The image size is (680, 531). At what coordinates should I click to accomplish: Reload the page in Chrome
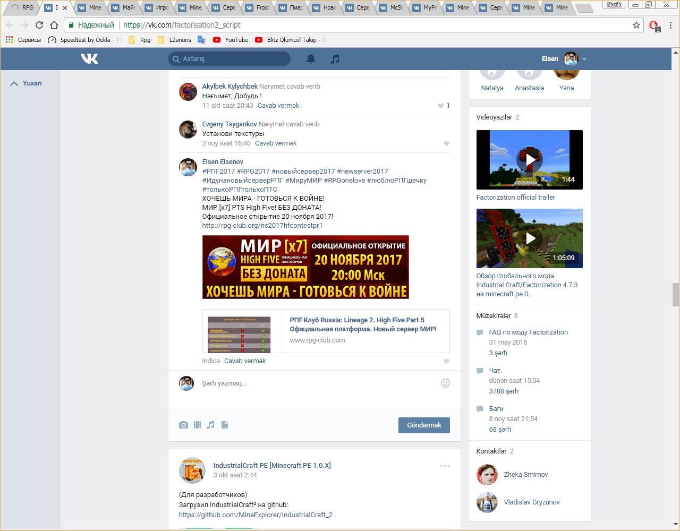[x=39, y=25]
